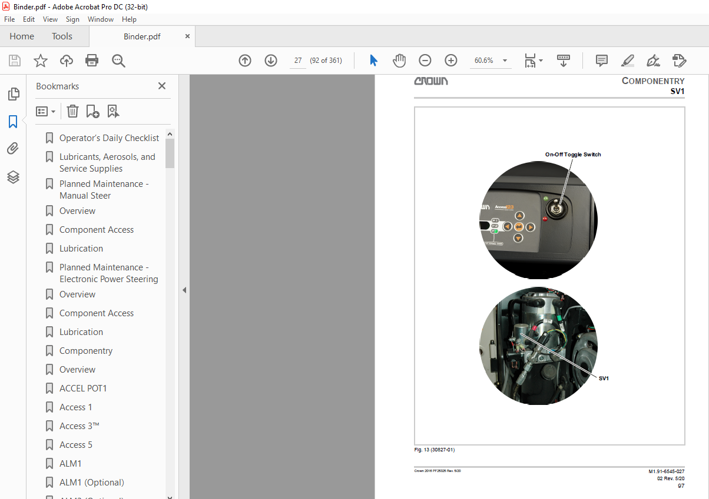
Task: Click the Save file icon
Action: (x=15, y=61)
